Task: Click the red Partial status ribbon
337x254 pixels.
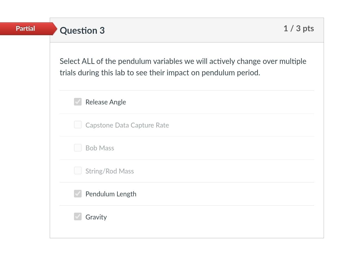Action: pyautogui.click(x=25, y=28)
